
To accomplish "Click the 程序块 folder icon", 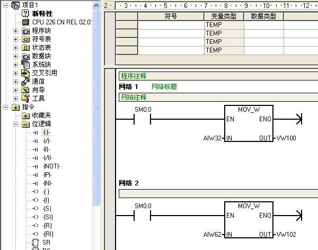I will [x=25, y=31].
